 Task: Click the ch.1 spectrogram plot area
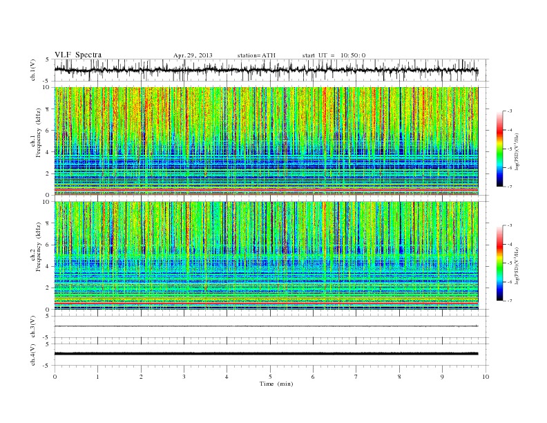(266, 141)
